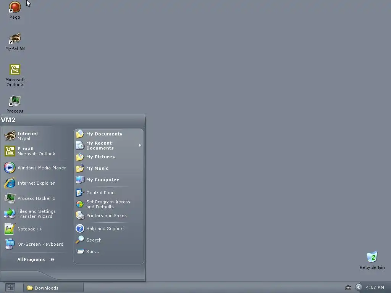Expand hidden tray icons arrow
The width and height of the screenshot is (391, 293).
tap(359, 287)
